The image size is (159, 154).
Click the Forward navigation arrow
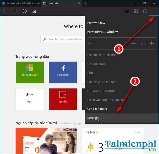15,11
